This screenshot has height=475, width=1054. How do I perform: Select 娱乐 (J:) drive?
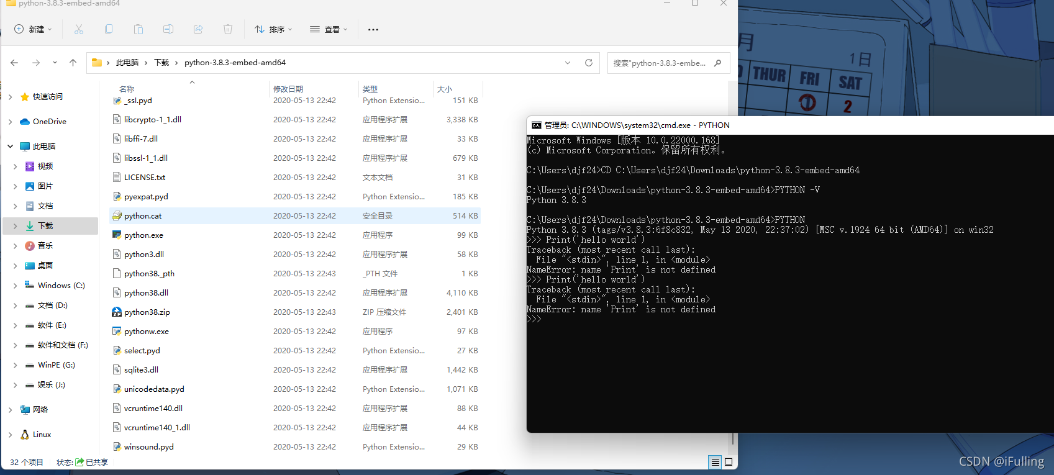click(52, 385)
